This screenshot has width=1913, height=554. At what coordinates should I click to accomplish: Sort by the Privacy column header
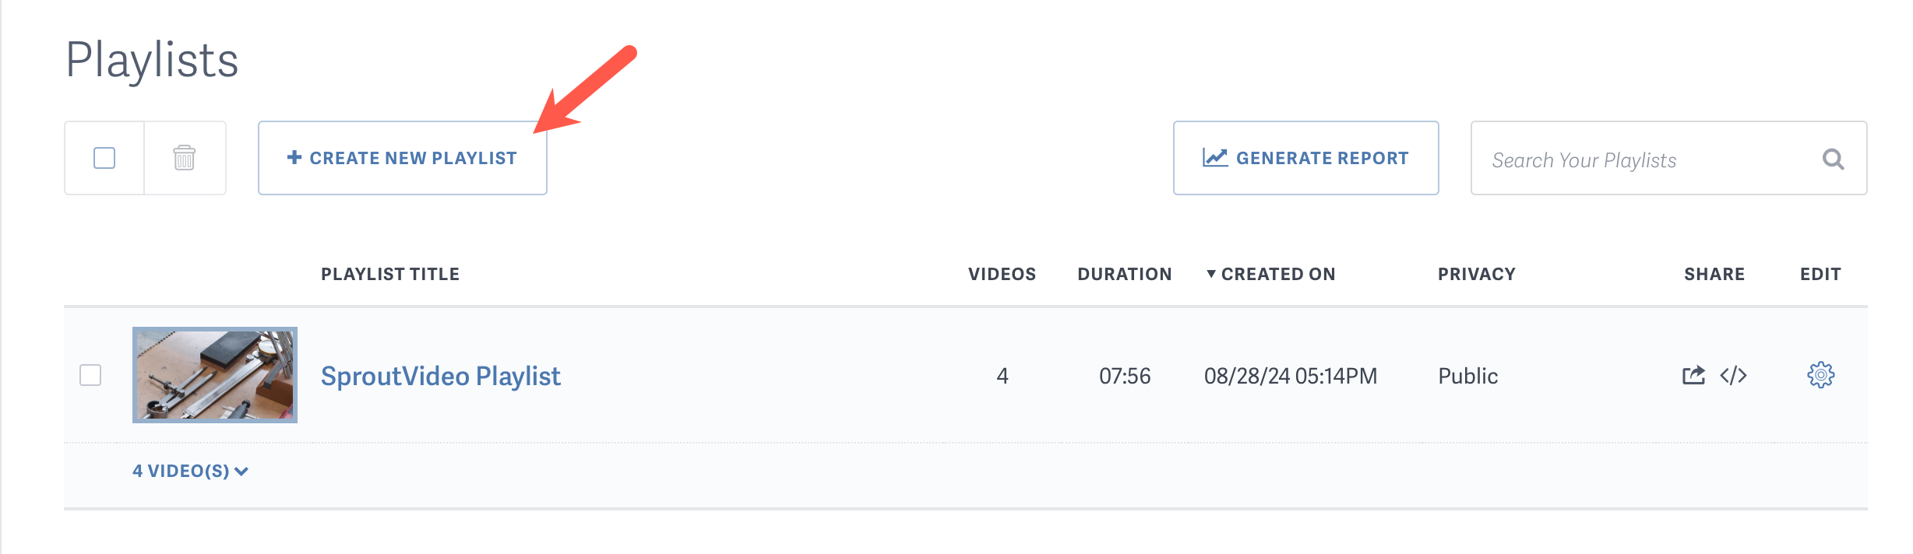pos(1475,274)
